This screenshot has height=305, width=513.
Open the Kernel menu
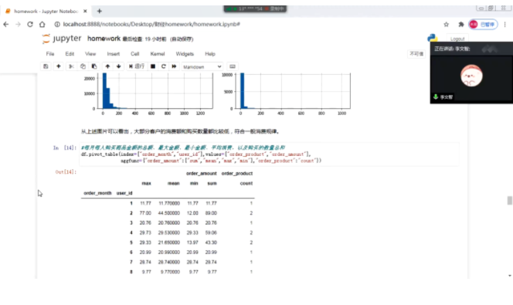pos(158,54)
